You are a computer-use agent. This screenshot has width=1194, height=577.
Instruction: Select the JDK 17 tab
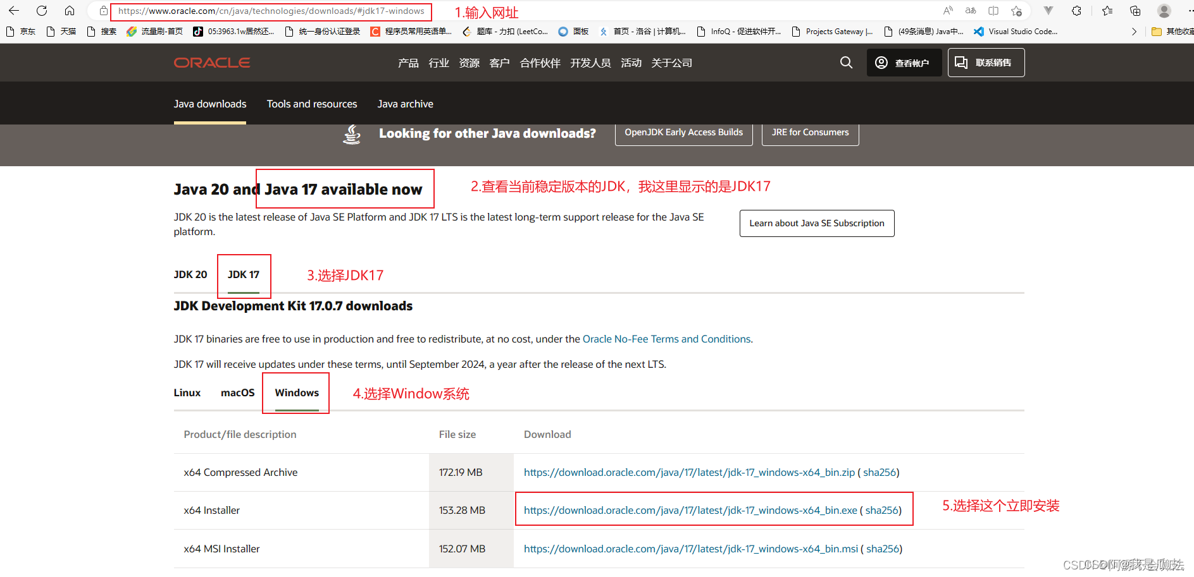(x=244, y=274)
